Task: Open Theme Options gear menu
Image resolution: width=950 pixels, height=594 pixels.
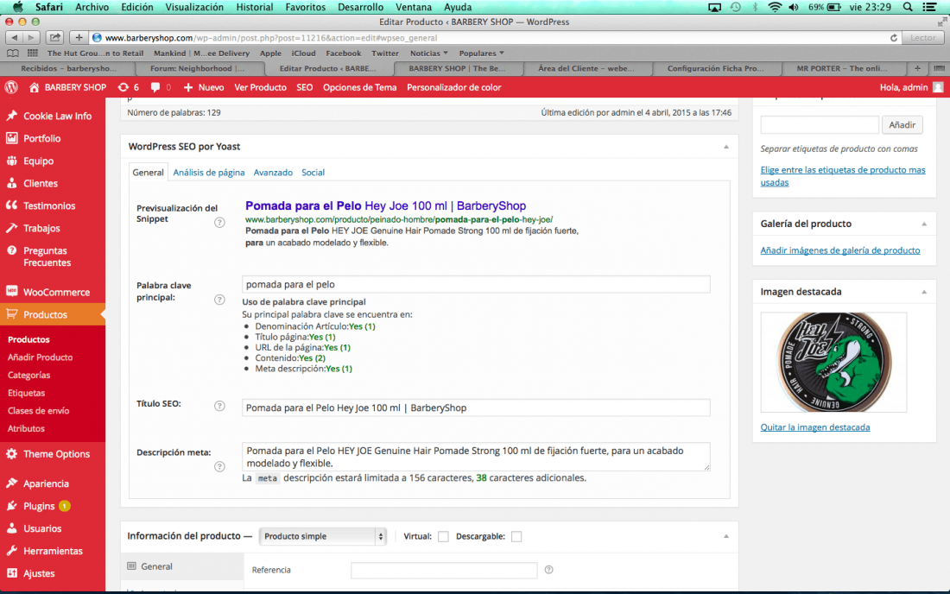Action: (56, 453)
